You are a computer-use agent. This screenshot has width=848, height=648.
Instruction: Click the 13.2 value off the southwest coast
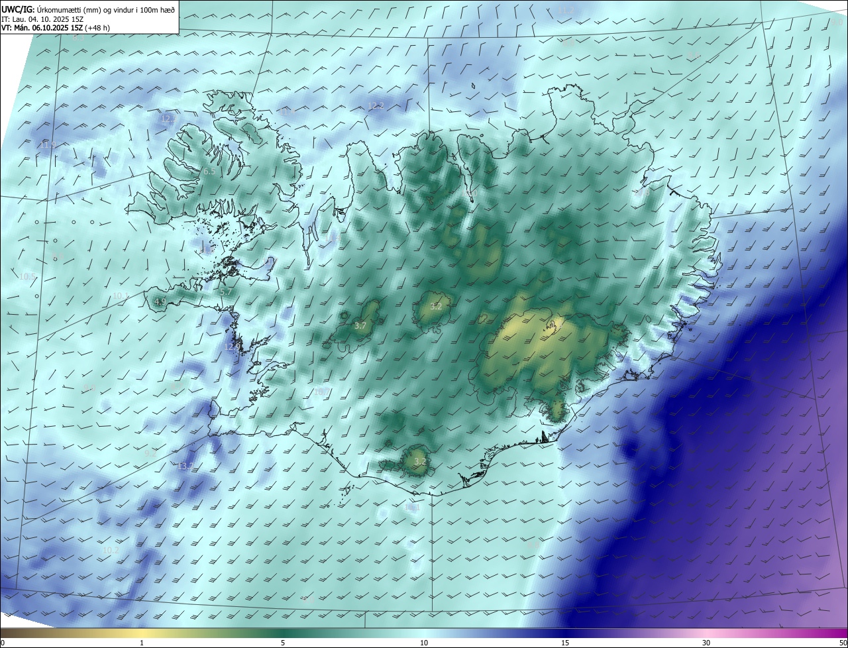click(185, 466)
